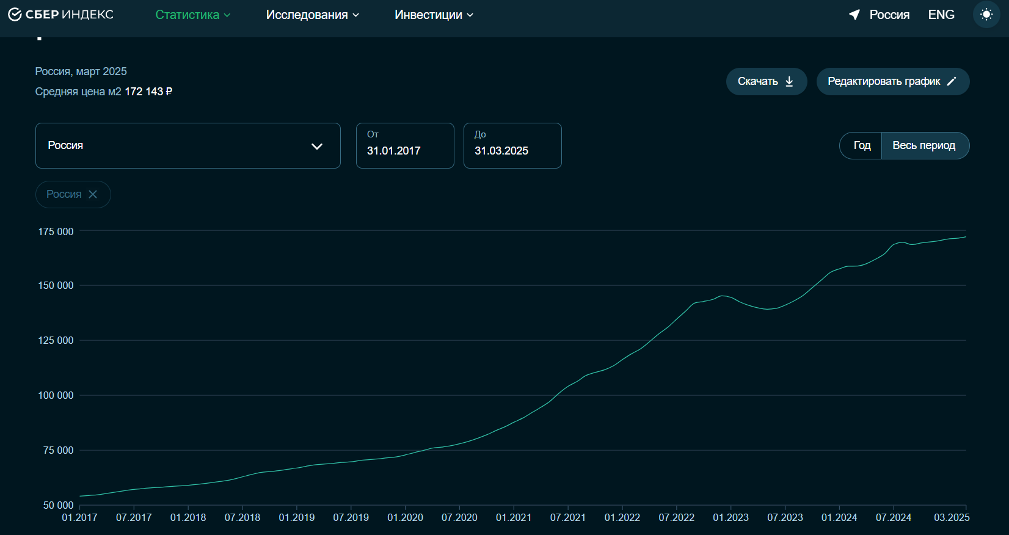The width and height of the screenshot is (1009, 535).
Task: Click the chart line end point at 03.2025
Action: click(x=965, y=237)
